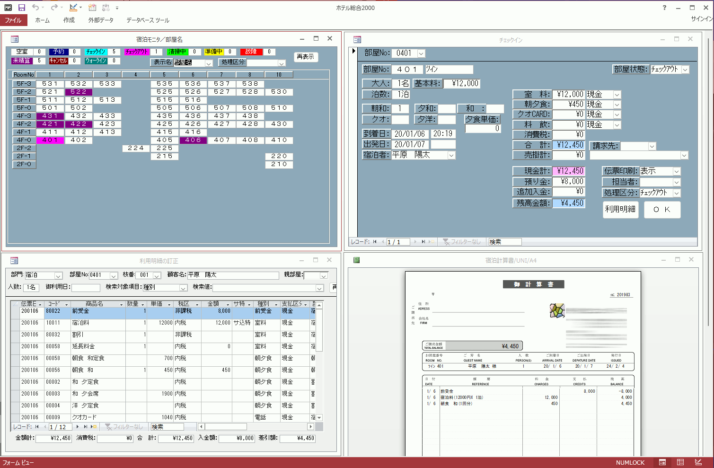Viewport: 714px width, 468px height.
Task: Click the form layout icon in quick access toolbar
Action: point(92,8)
